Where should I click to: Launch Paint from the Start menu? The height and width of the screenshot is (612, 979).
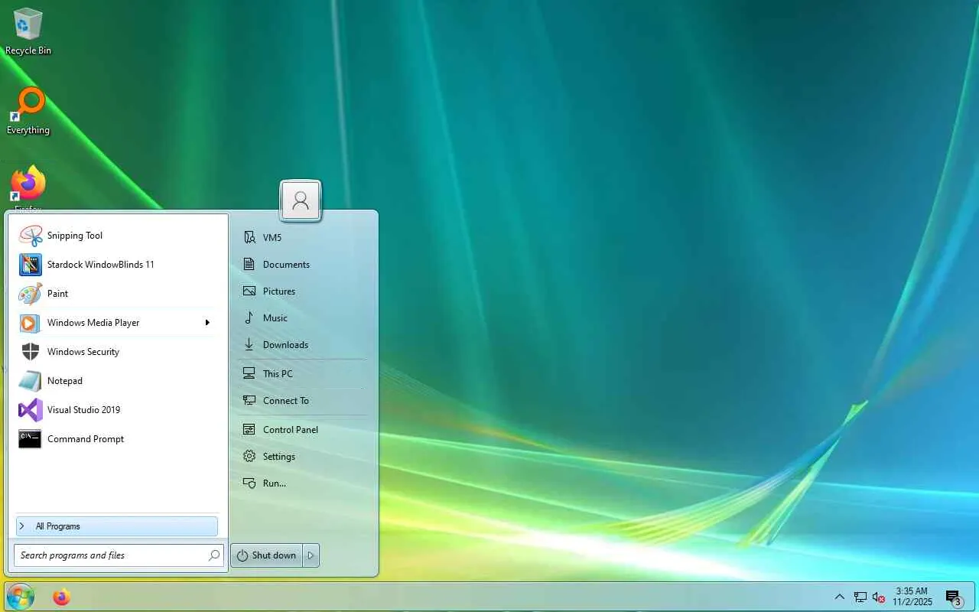tap(117, 294)
